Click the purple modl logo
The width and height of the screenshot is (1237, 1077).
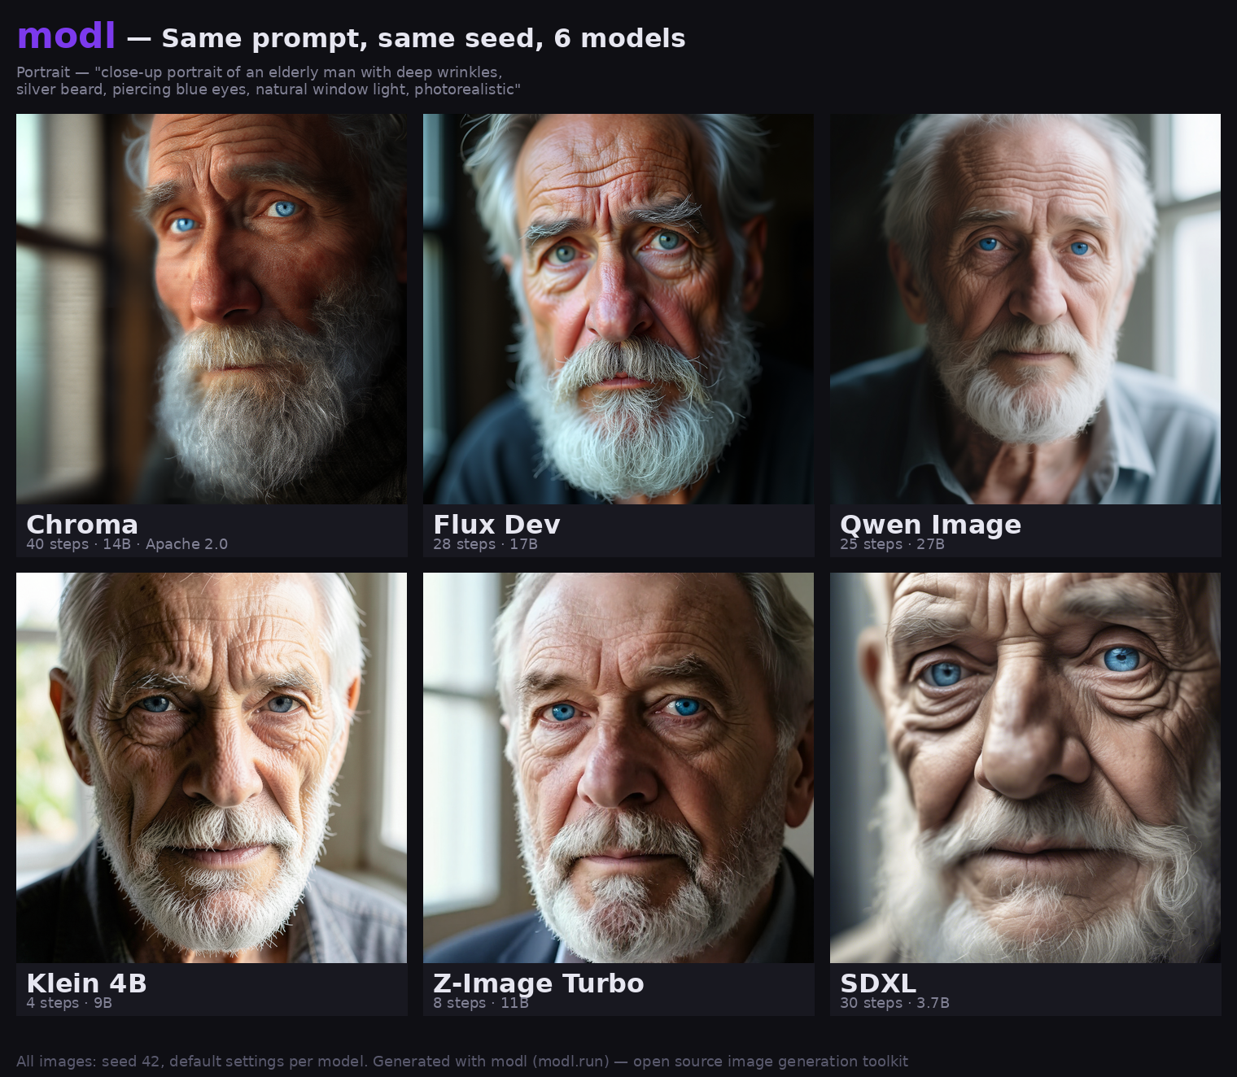click(66, 37)
